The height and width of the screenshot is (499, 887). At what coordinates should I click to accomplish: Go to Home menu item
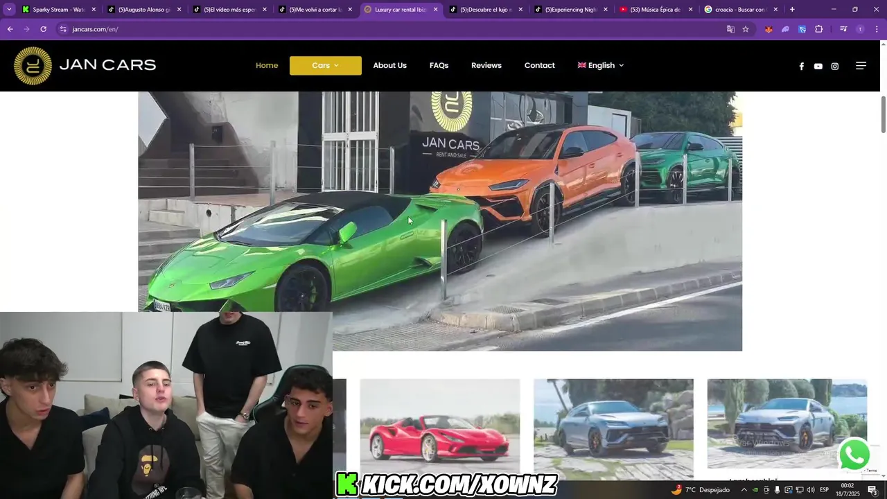pyautogui.click(x=267, y=66)
